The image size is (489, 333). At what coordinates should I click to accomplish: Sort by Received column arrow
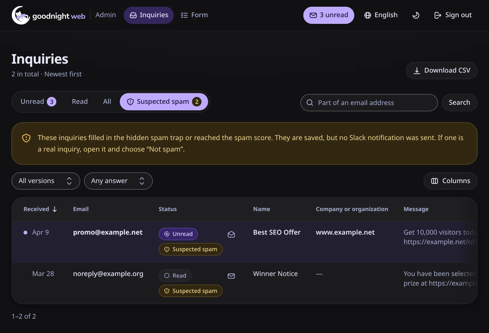coord(54,209)
